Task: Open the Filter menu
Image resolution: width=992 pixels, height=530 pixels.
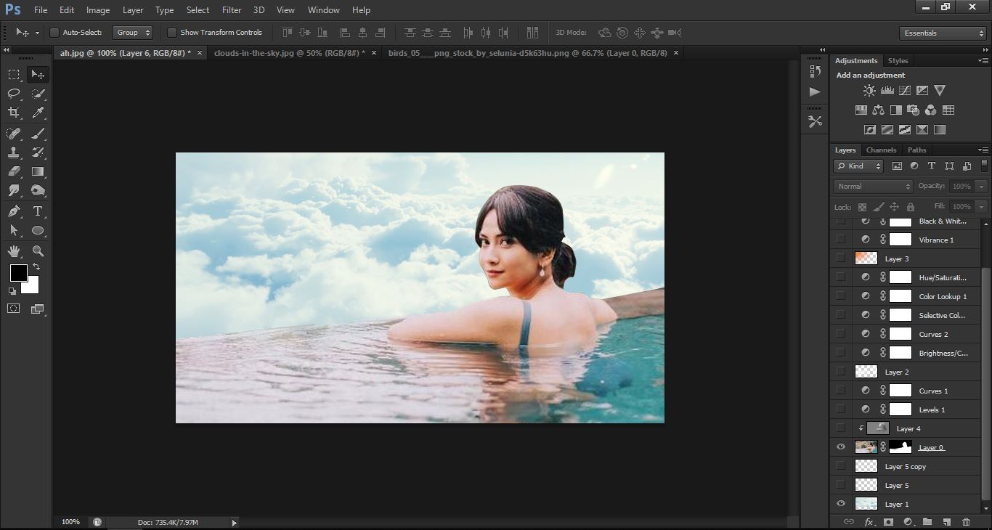Action: tap(232, 10)
